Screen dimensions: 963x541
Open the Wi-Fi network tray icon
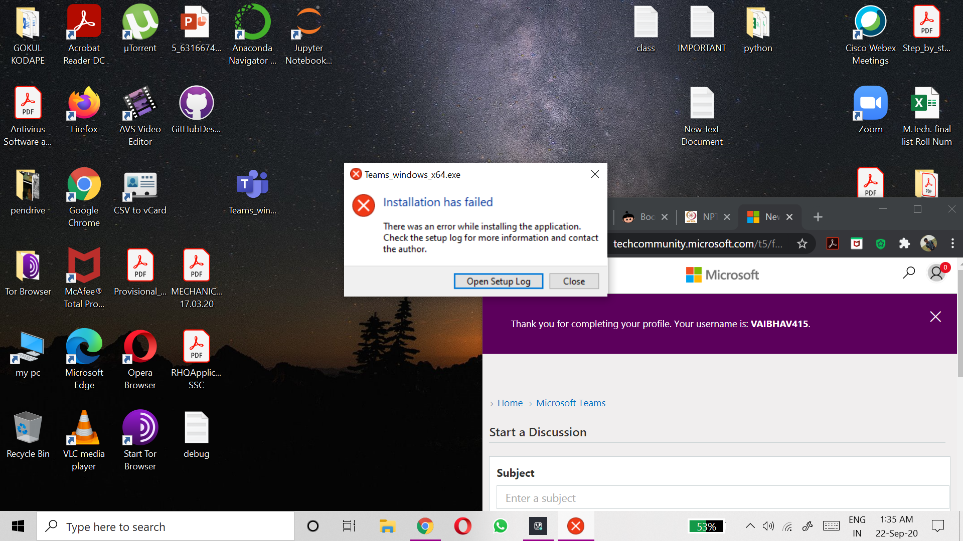click(x=787, y=526)
